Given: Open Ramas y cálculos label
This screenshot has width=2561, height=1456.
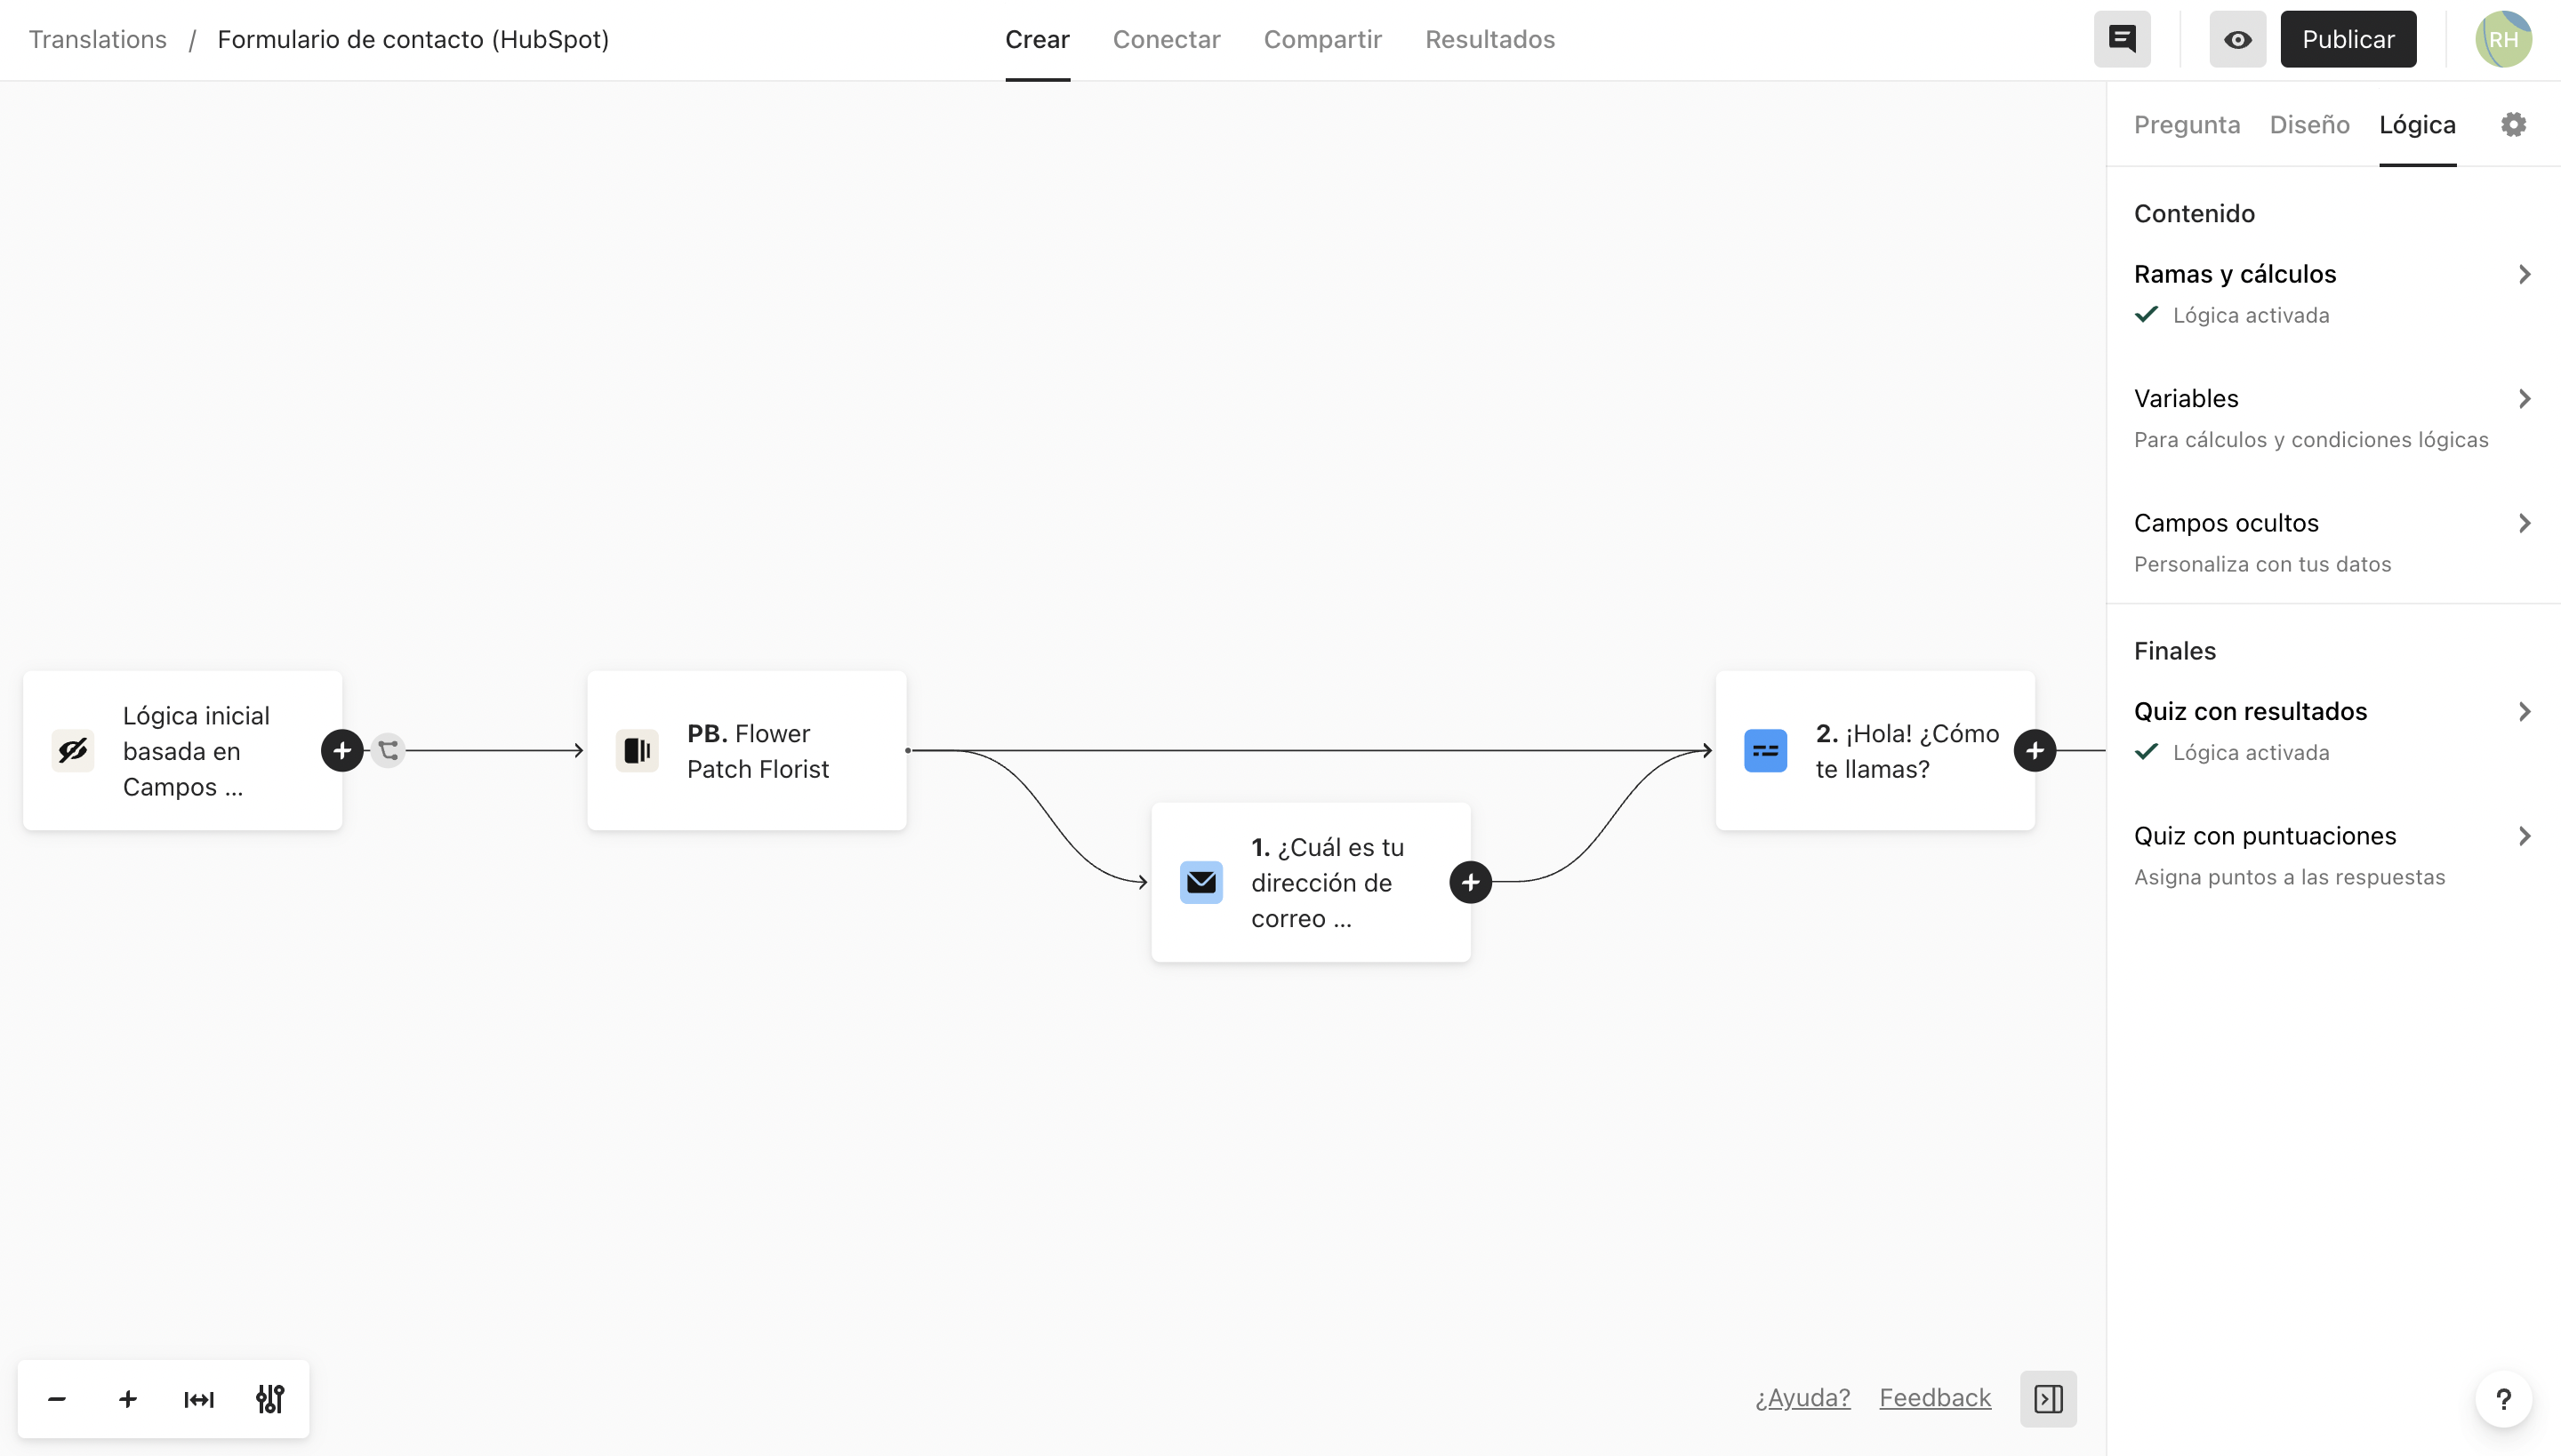Looking at the screenshot, I should tap(2235, 274).
